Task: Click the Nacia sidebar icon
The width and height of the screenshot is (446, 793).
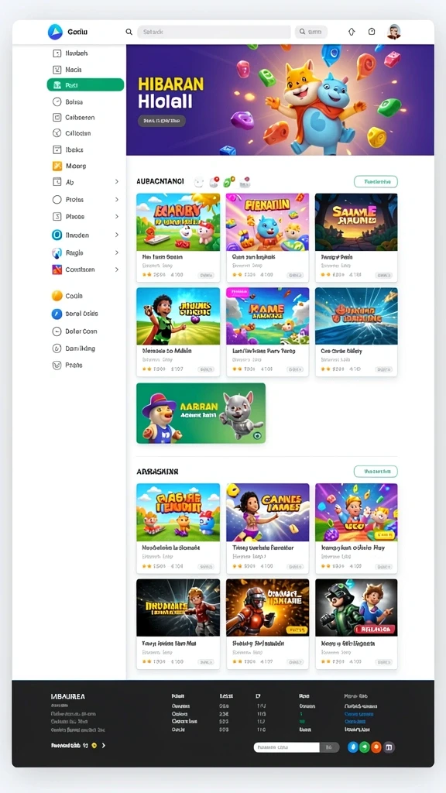Action: [x=57, y=70]
